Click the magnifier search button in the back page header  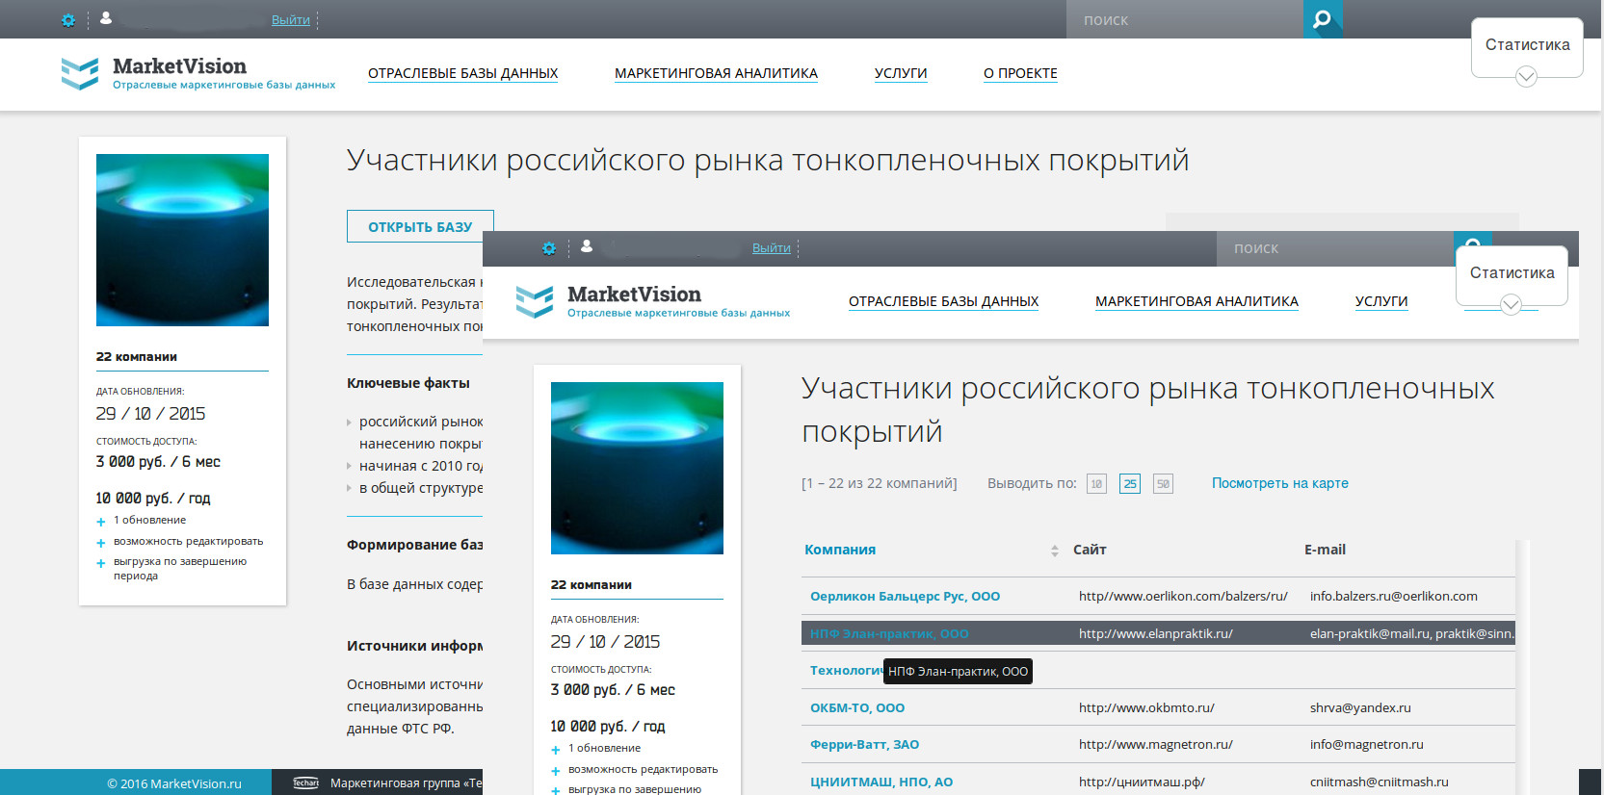coord(1323,19)
